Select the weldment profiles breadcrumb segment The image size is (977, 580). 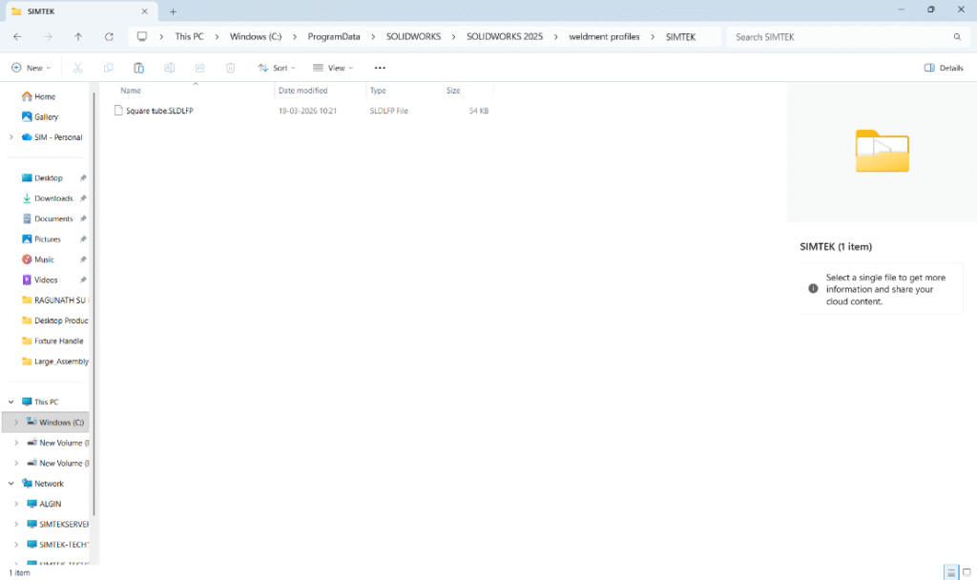tap(604, 36)
